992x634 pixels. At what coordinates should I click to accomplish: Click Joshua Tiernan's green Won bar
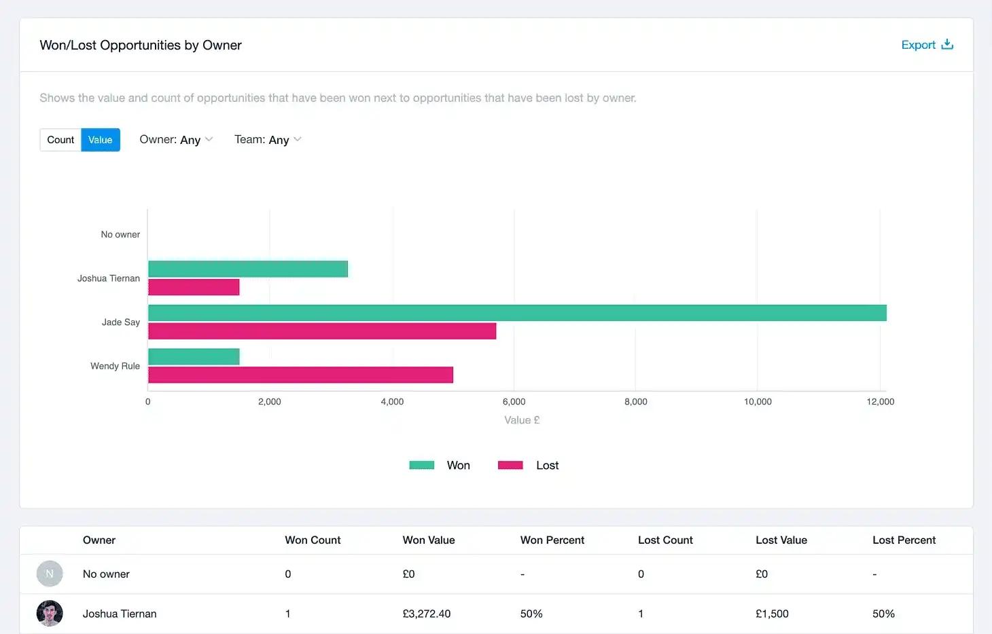coord(248,269)
